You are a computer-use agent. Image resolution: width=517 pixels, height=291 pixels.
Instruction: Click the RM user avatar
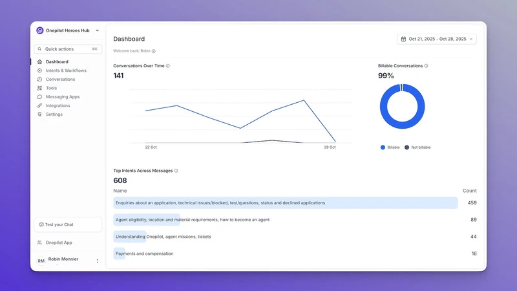tap(41, 261)
